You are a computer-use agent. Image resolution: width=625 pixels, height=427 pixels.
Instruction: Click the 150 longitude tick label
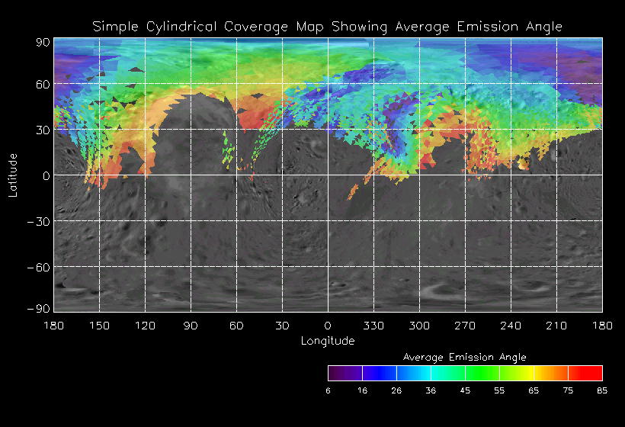click(99, 326)
